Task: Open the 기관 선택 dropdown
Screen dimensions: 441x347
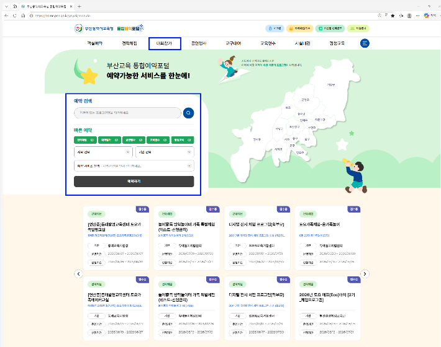Action: click(165, 152)
